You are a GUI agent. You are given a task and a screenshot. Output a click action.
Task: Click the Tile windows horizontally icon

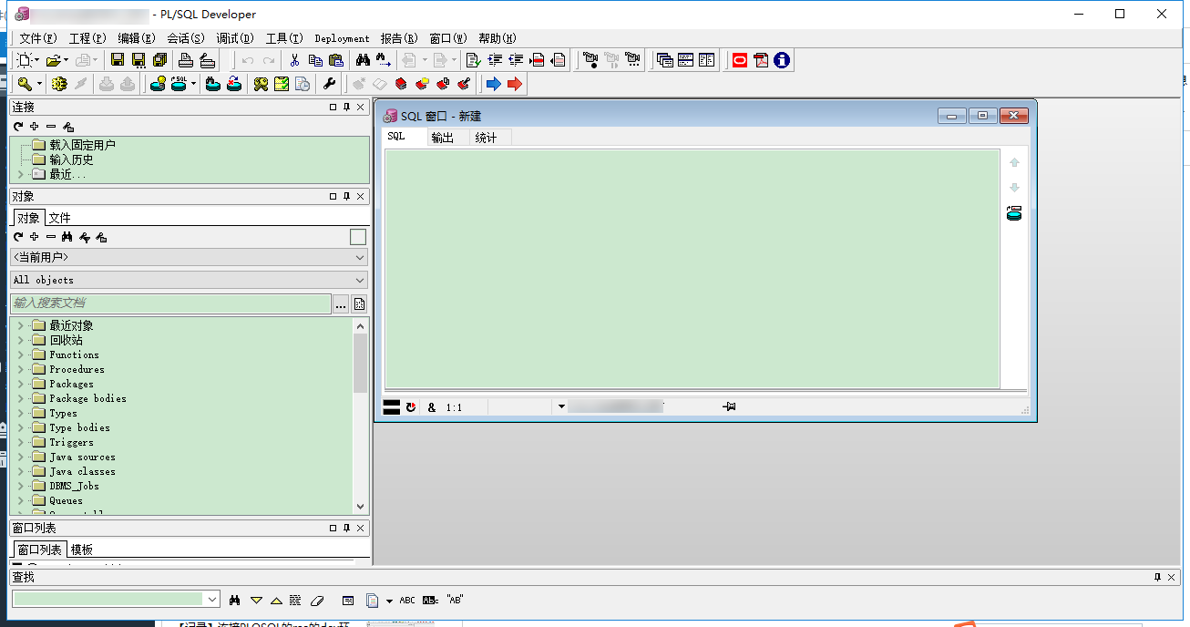coord(686,60)
